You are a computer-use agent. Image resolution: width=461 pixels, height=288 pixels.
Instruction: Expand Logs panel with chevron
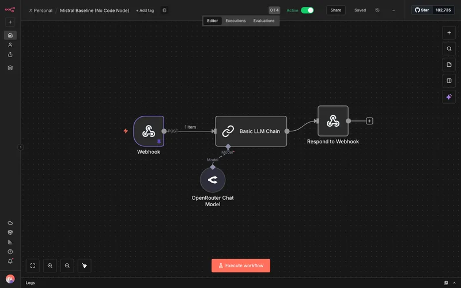[454, 283]
